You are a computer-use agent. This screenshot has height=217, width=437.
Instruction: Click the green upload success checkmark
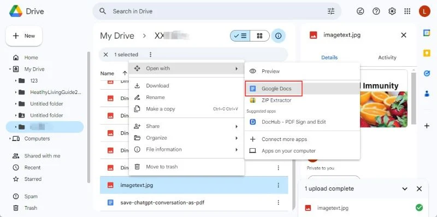[419, 208]
